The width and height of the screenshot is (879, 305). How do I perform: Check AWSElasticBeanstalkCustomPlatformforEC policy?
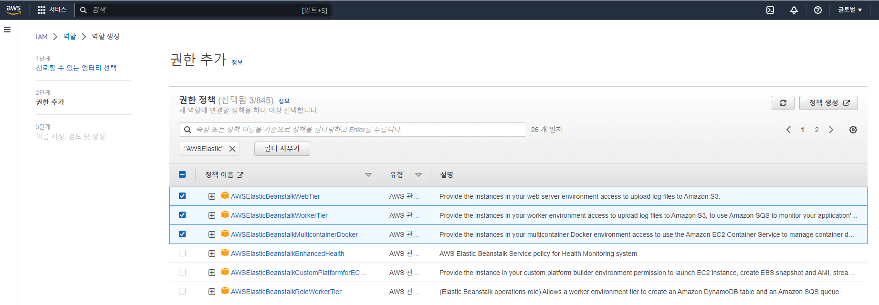(x=182, y=272)
